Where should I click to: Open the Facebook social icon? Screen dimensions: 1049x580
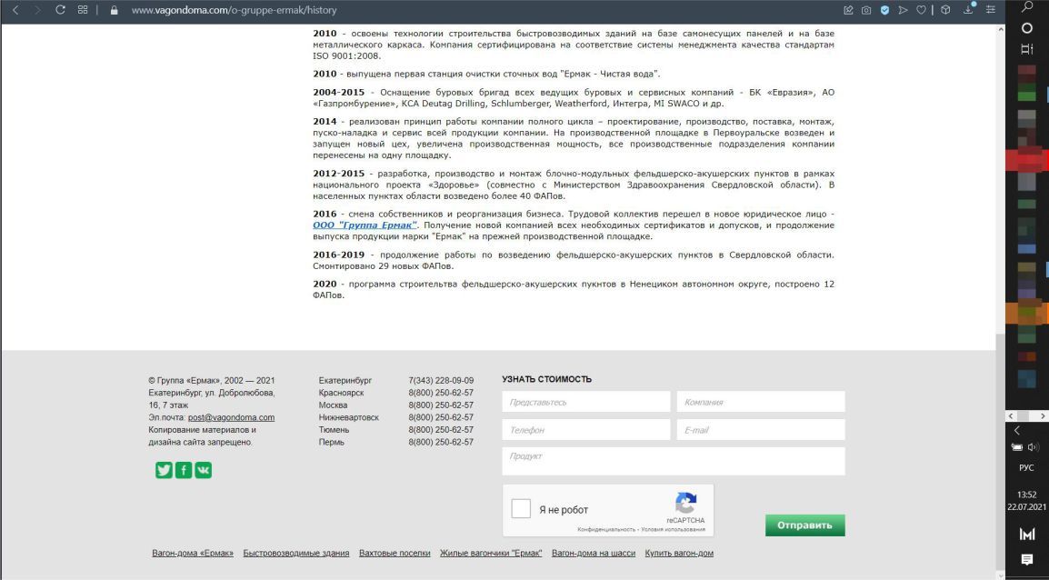coord(184,470)
